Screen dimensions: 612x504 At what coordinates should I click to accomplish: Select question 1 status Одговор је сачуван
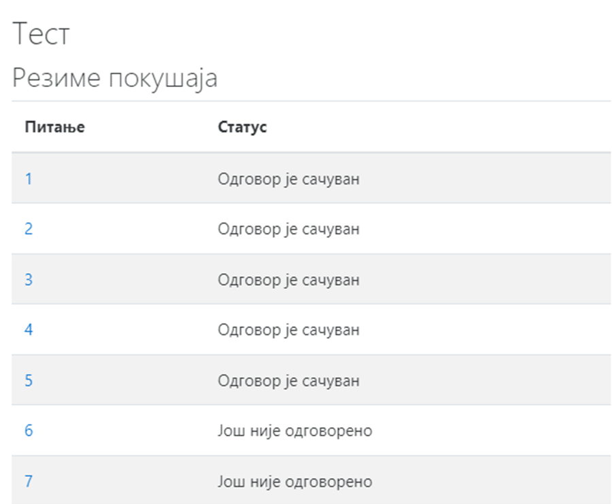tap(288, 179)
